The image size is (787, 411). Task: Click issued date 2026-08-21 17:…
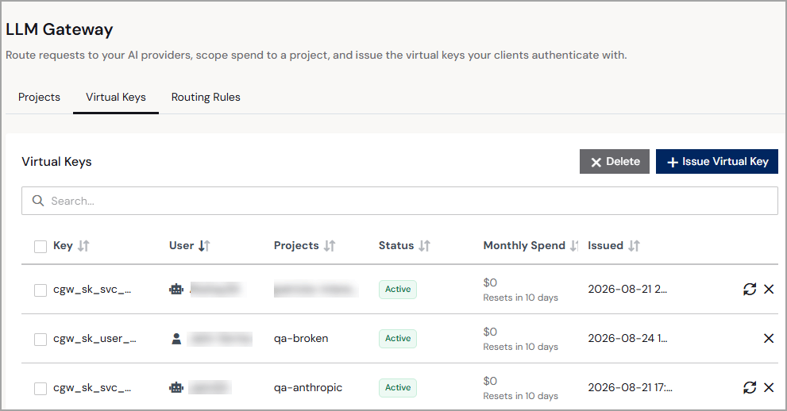(630, 387)
